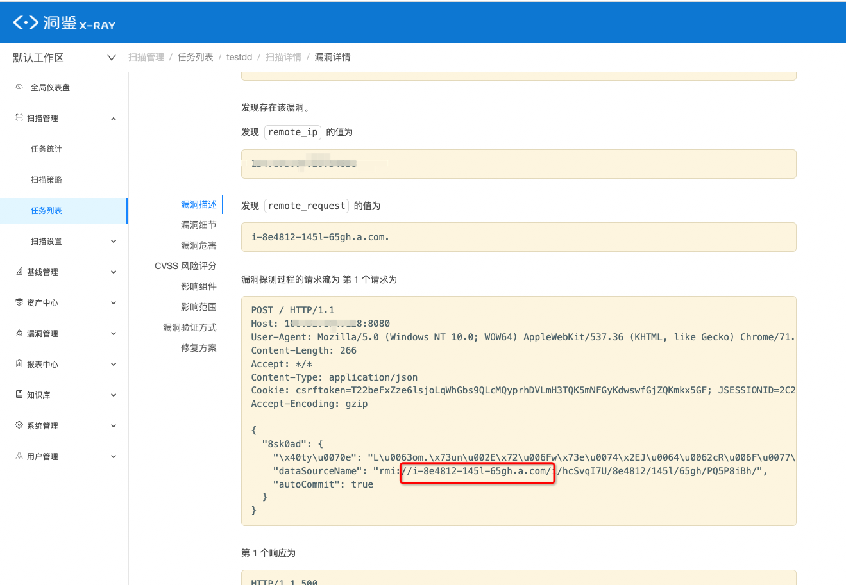846x585 pixels.
Task: Select 扫描策略 in the sidebar
Action: coord(46,180)
